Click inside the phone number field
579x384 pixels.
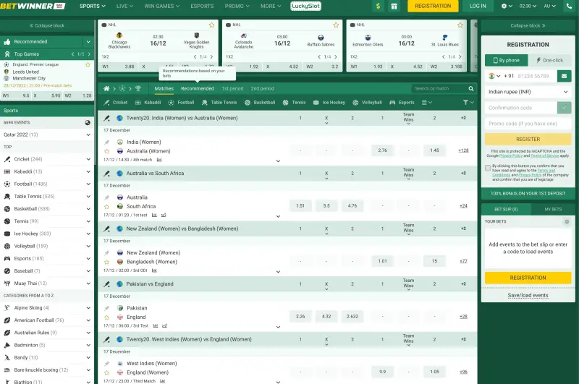point(535,76)
